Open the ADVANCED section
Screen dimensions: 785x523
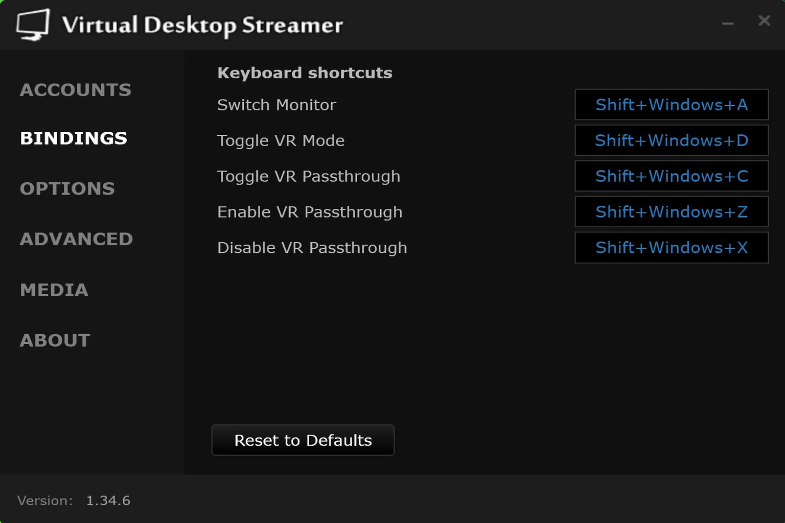(x=77, y=239)
